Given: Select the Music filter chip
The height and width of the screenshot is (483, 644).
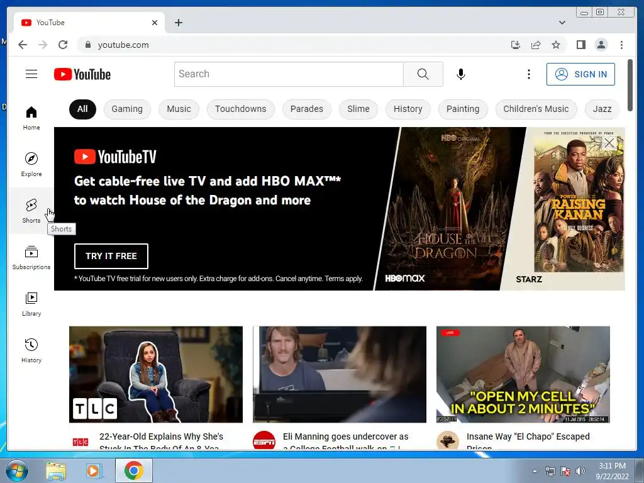Looking at the screenshot, I should tap(179, 109).
